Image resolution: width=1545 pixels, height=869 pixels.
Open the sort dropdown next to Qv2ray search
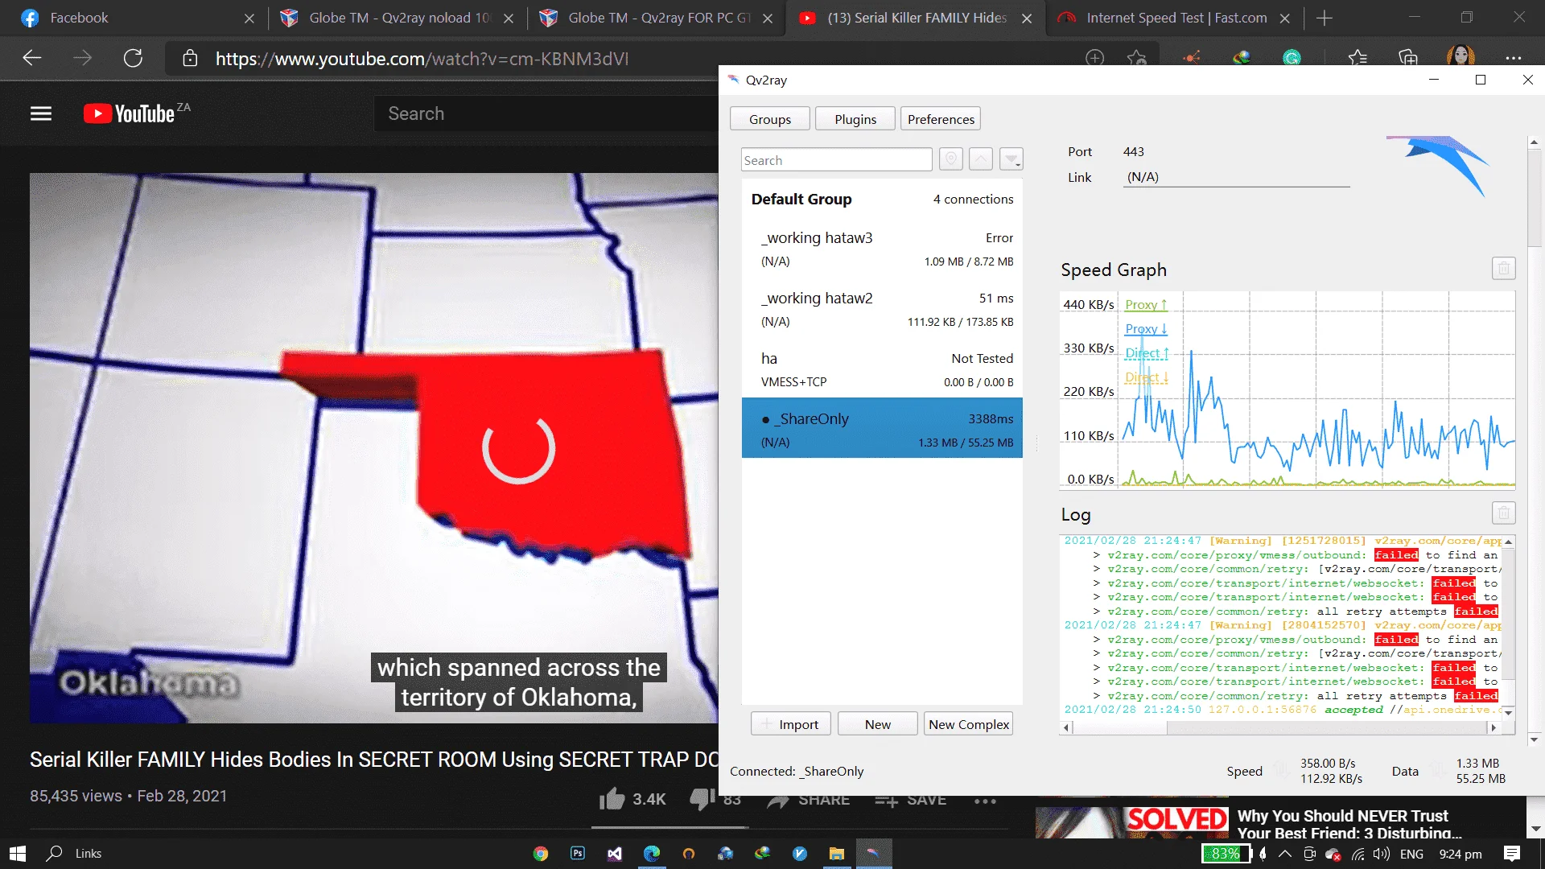[x=1011, y=159]
